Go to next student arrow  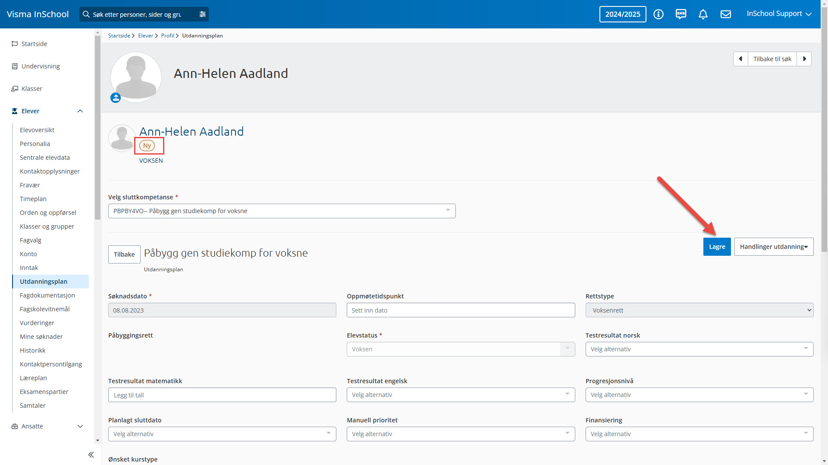point(804,59)
